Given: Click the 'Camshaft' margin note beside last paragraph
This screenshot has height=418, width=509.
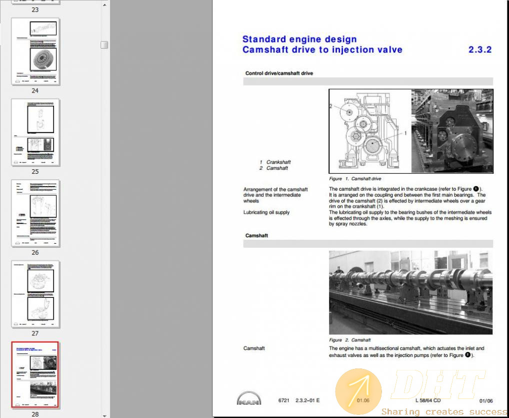Looking at the screenshot, I should (254, 348).
